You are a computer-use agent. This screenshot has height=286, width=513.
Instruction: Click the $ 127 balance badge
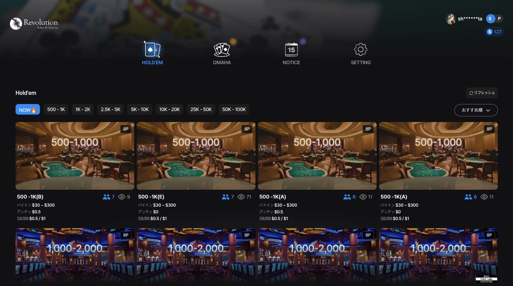[494, 32]
